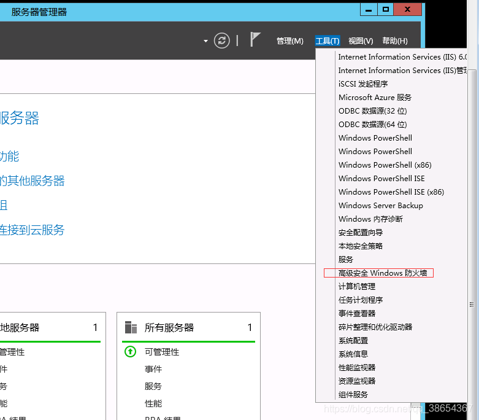Select Windows Server Backup menu entry
The image size is (479, 420).
pos(380,205)
